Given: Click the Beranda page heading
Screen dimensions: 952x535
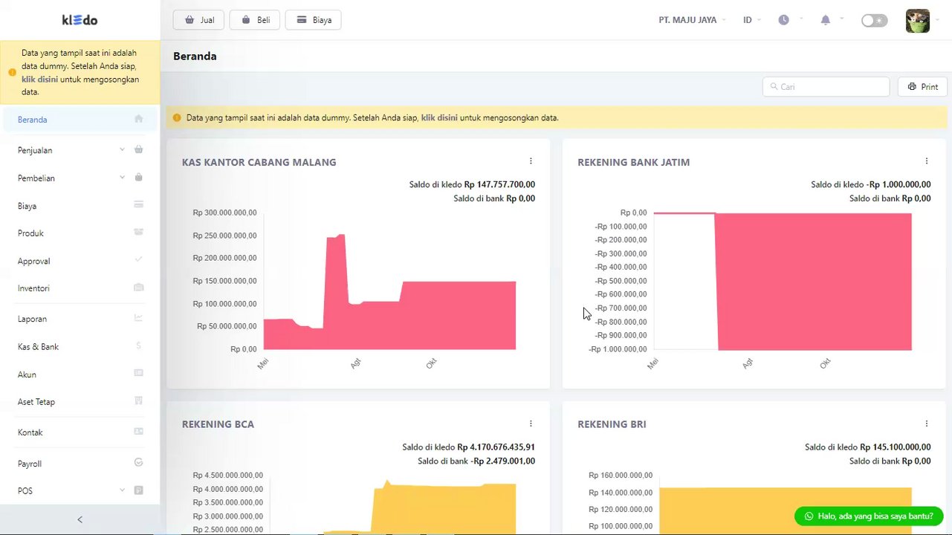Looking at the screenshot, I should [195, 56].
